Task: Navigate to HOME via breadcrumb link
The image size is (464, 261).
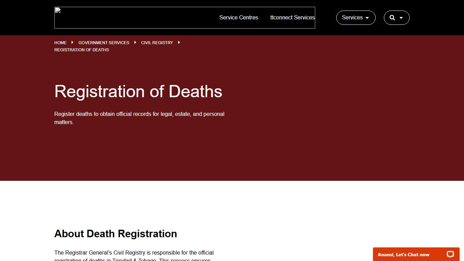Action: (60, 42)
